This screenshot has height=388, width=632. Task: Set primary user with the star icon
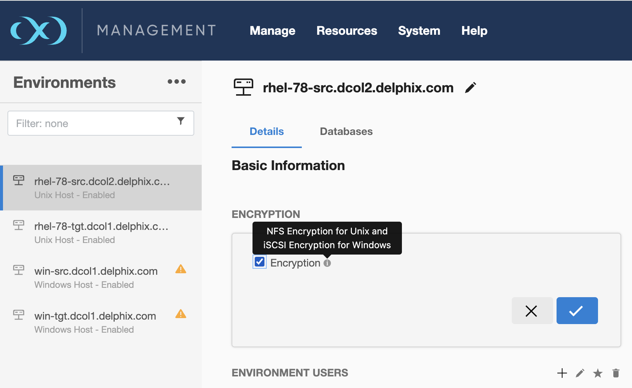(x=598, y=373)
